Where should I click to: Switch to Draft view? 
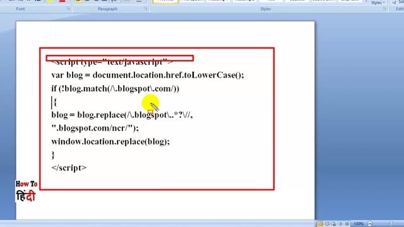coord(347,224)
